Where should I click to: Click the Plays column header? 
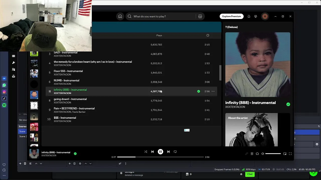[159, 35]
